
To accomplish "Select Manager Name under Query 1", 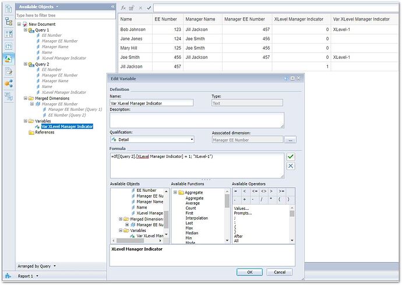I will 55,47.
